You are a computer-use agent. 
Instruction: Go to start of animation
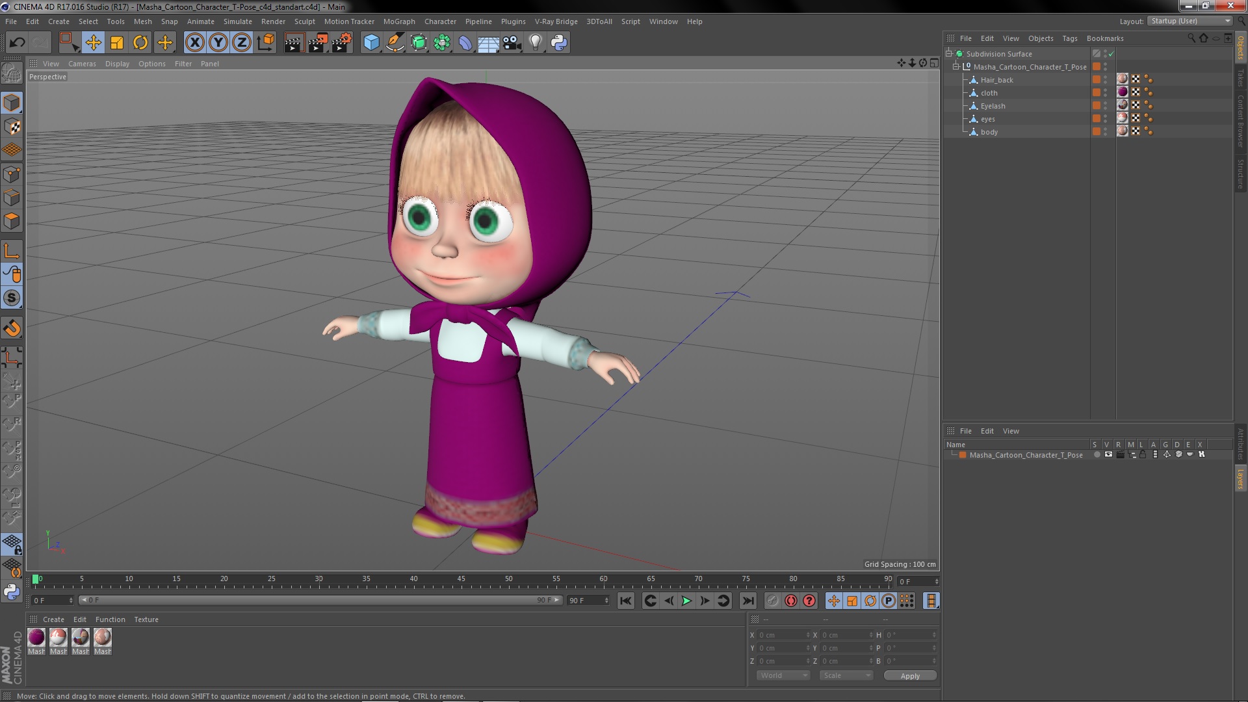click(x=625, y=601)
